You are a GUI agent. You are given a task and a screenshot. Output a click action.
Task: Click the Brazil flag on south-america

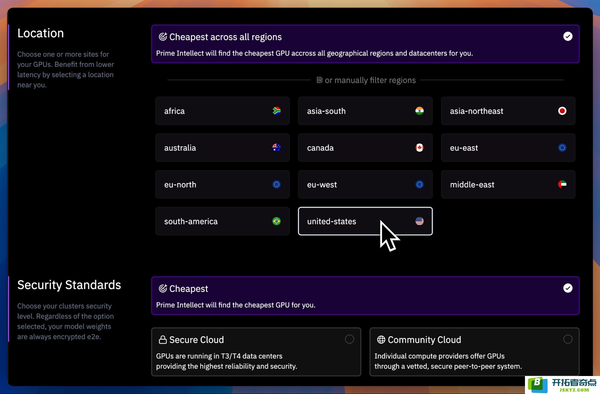(276, 221)
